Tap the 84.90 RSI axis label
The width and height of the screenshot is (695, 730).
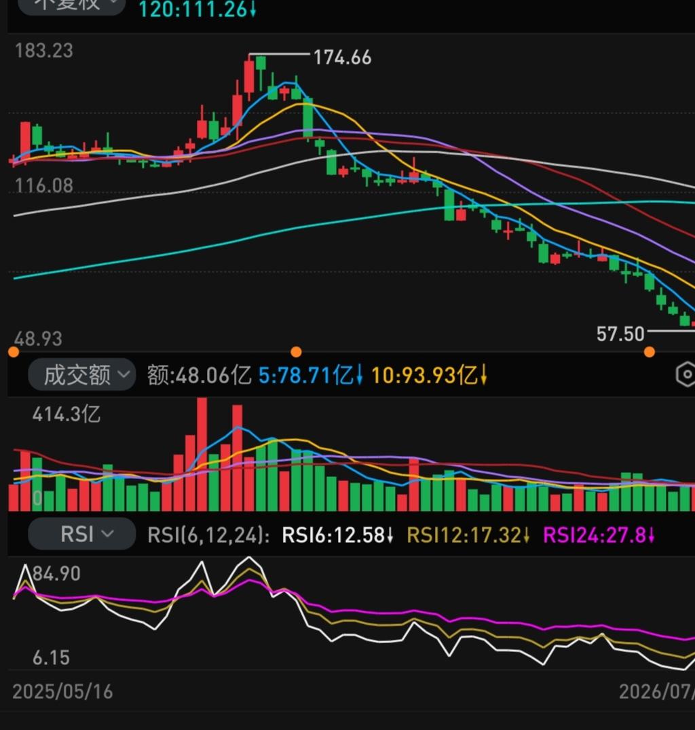click(56, 573)
